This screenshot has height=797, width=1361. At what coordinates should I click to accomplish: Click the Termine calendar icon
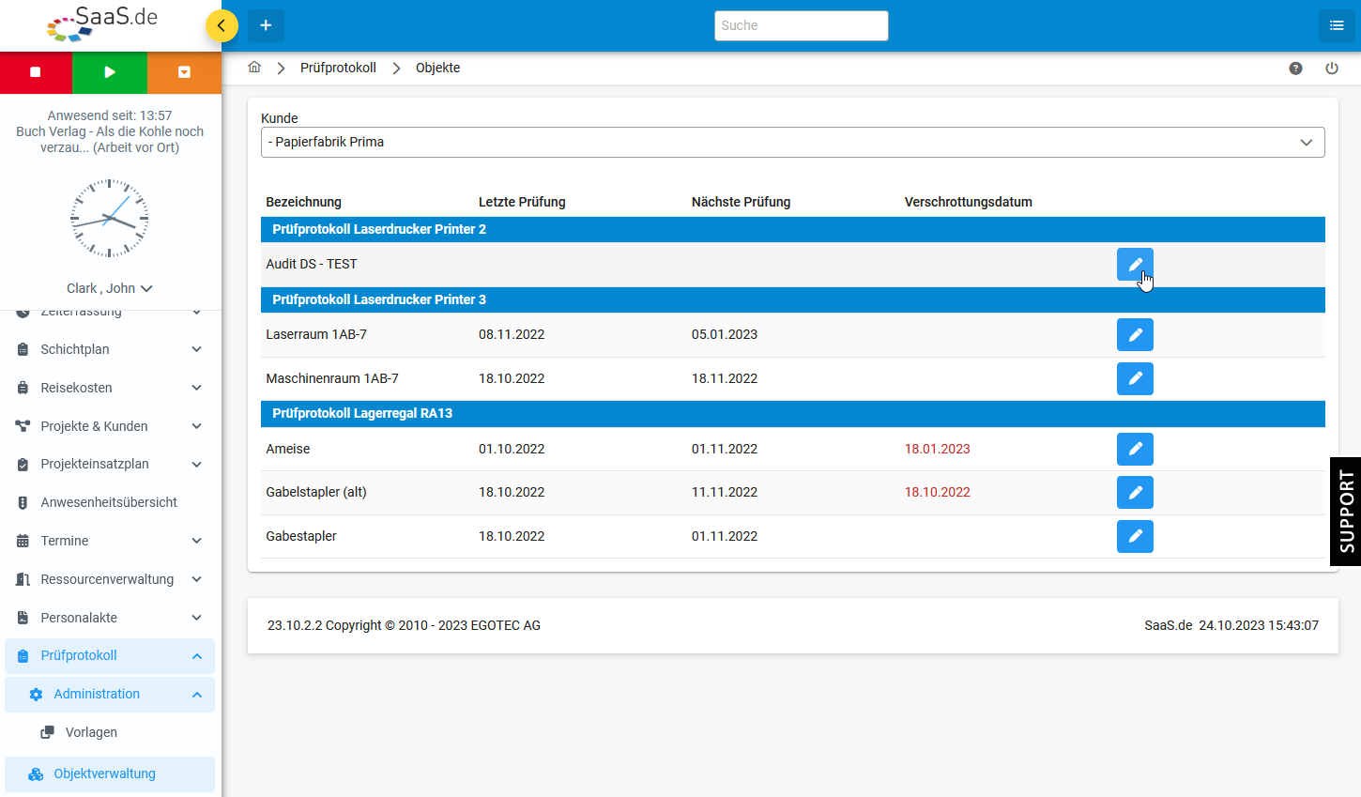(23, 541)
